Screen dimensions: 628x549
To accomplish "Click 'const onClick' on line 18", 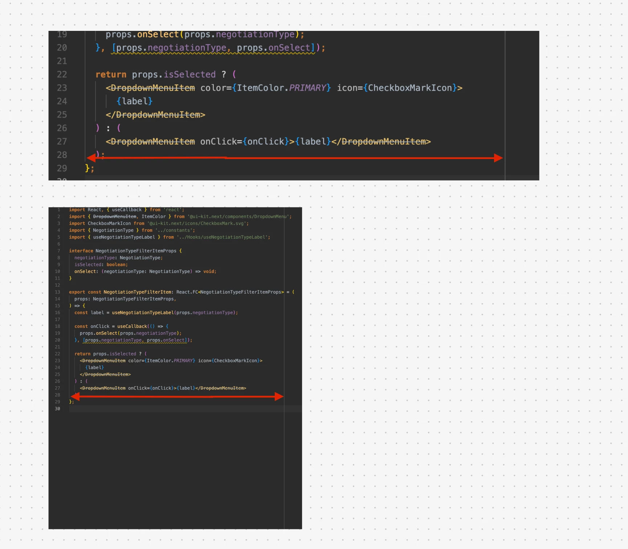I will pyautogui.click(x=92, y=326).
